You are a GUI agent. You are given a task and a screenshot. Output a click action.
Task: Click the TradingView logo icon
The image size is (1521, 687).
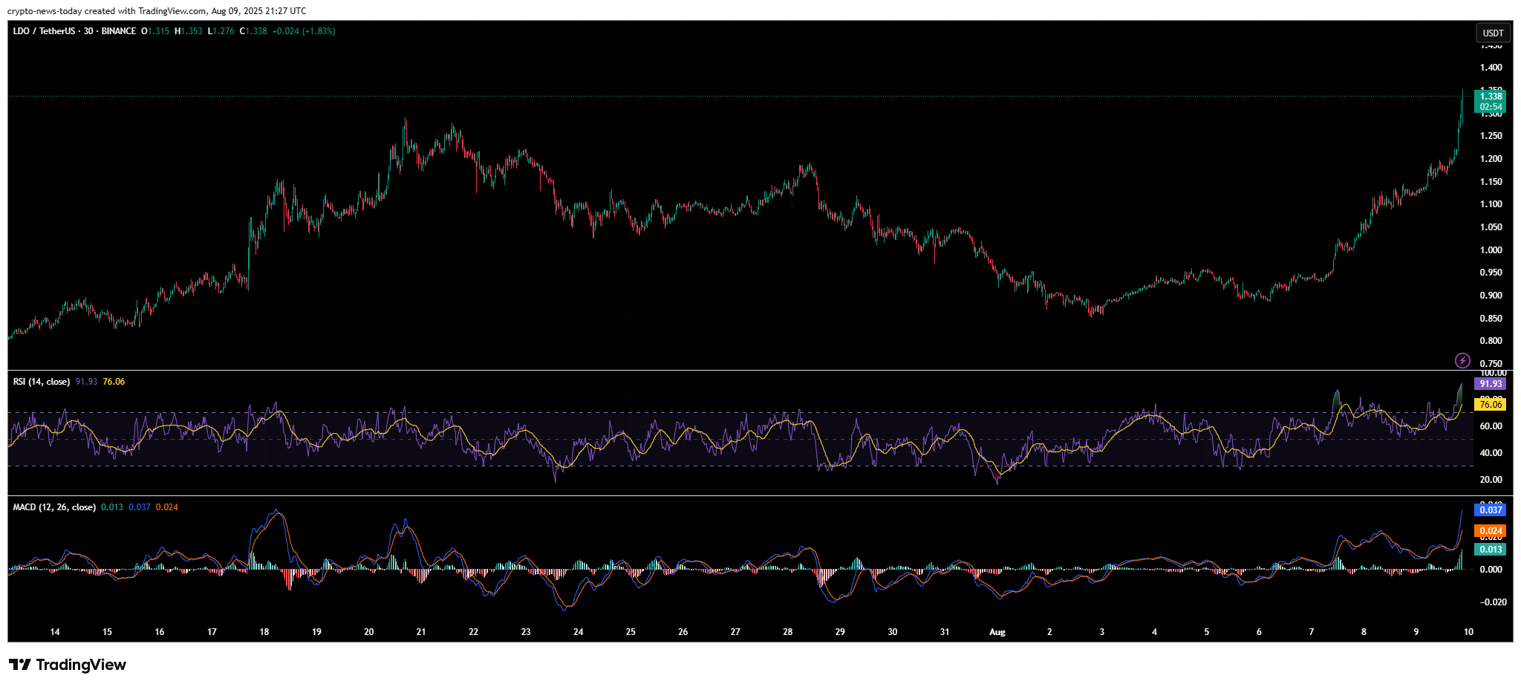20,665
